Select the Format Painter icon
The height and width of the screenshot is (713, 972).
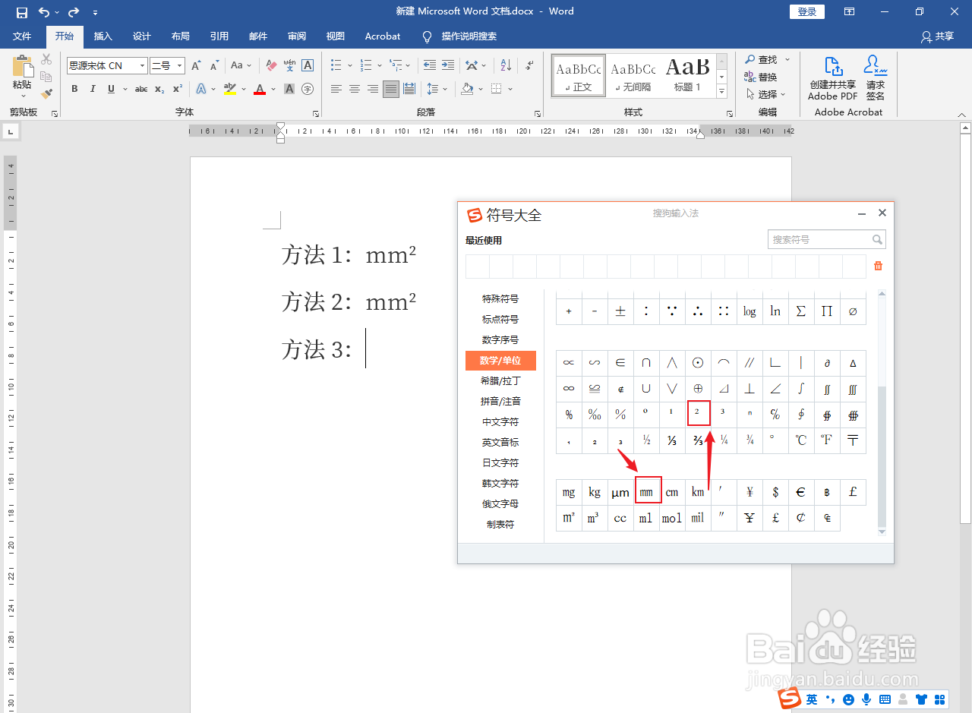tap(46, 93)
